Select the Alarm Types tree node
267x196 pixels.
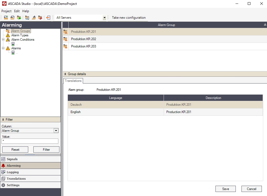(x=20, y=35)
